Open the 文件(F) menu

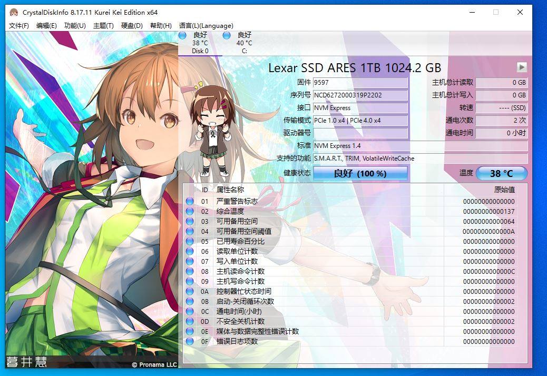click(19, 26)
